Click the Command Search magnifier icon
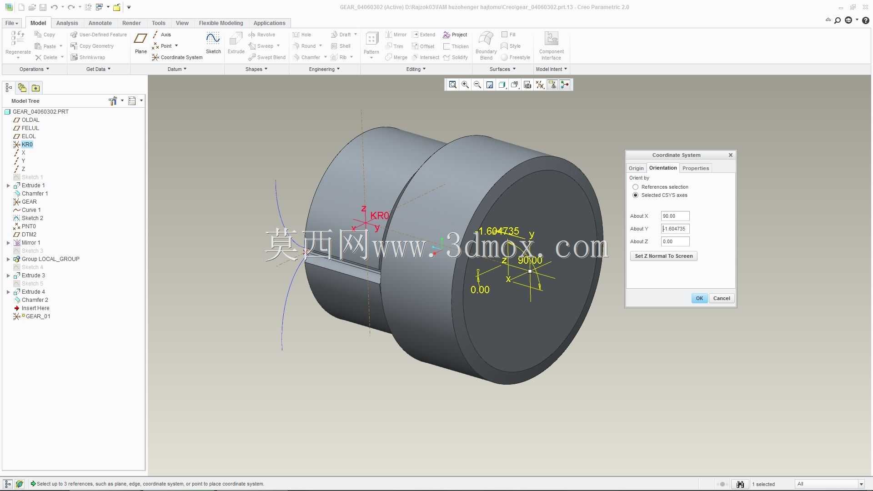 coord(838,20)
